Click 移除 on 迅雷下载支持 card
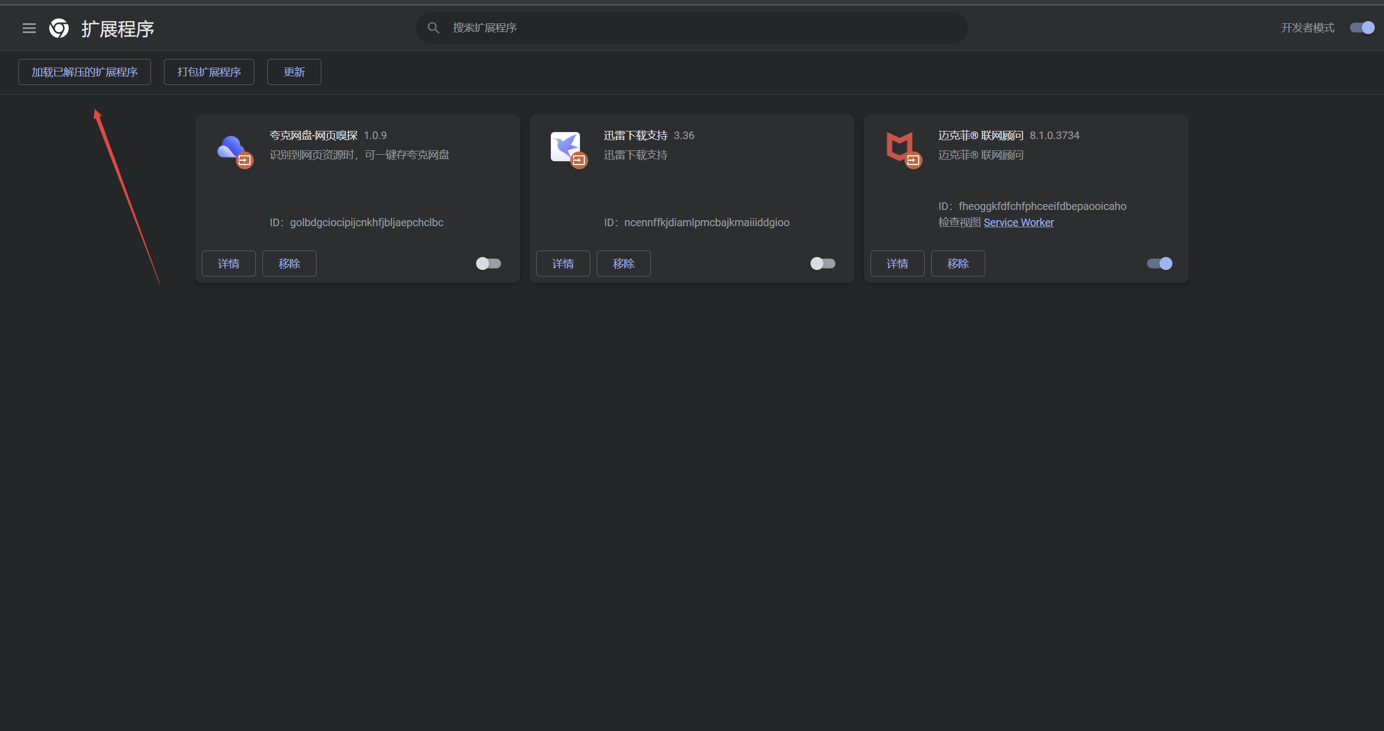 tap(623, 264)
